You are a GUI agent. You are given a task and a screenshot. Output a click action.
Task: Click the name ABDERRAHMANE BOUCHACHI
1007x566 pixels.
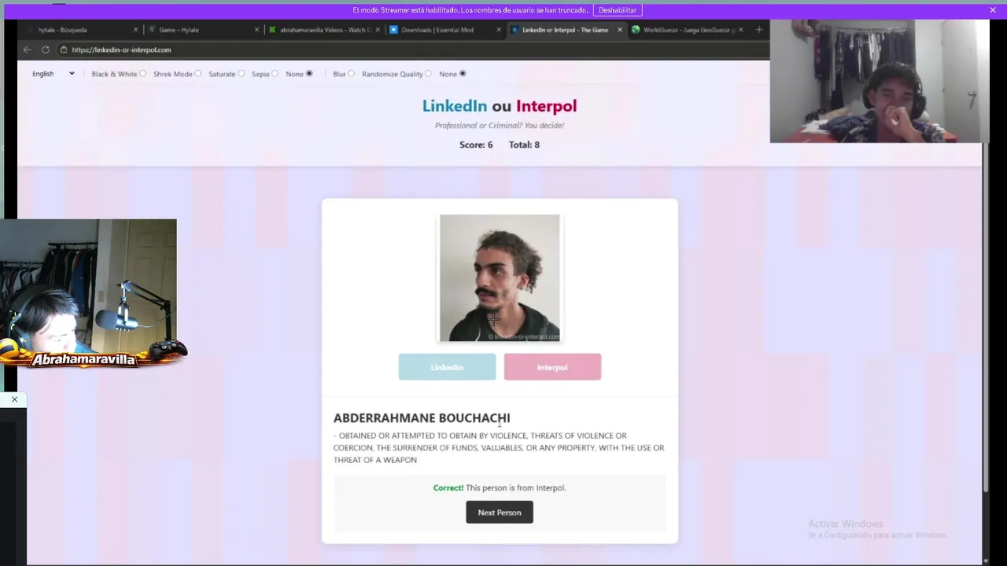[422, 418]
